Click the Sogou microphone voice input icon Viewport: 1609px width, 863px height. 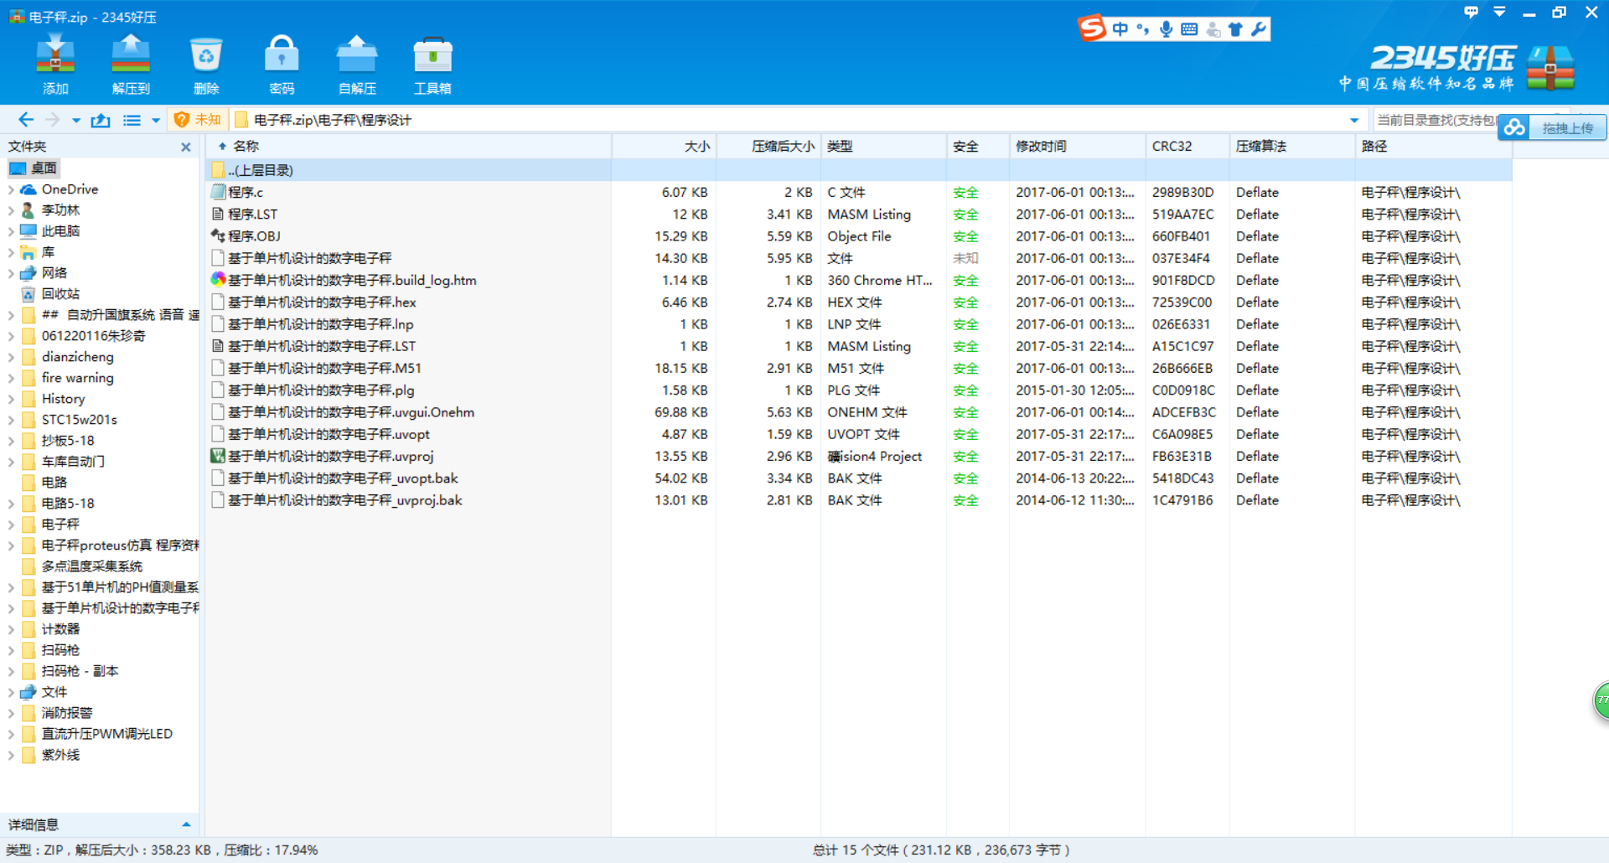pos(1166,29)
